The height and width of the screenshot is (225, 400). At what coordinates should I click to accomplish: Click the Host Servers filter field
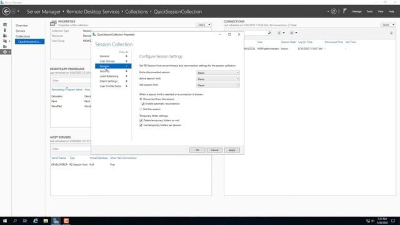coord(71,149)
